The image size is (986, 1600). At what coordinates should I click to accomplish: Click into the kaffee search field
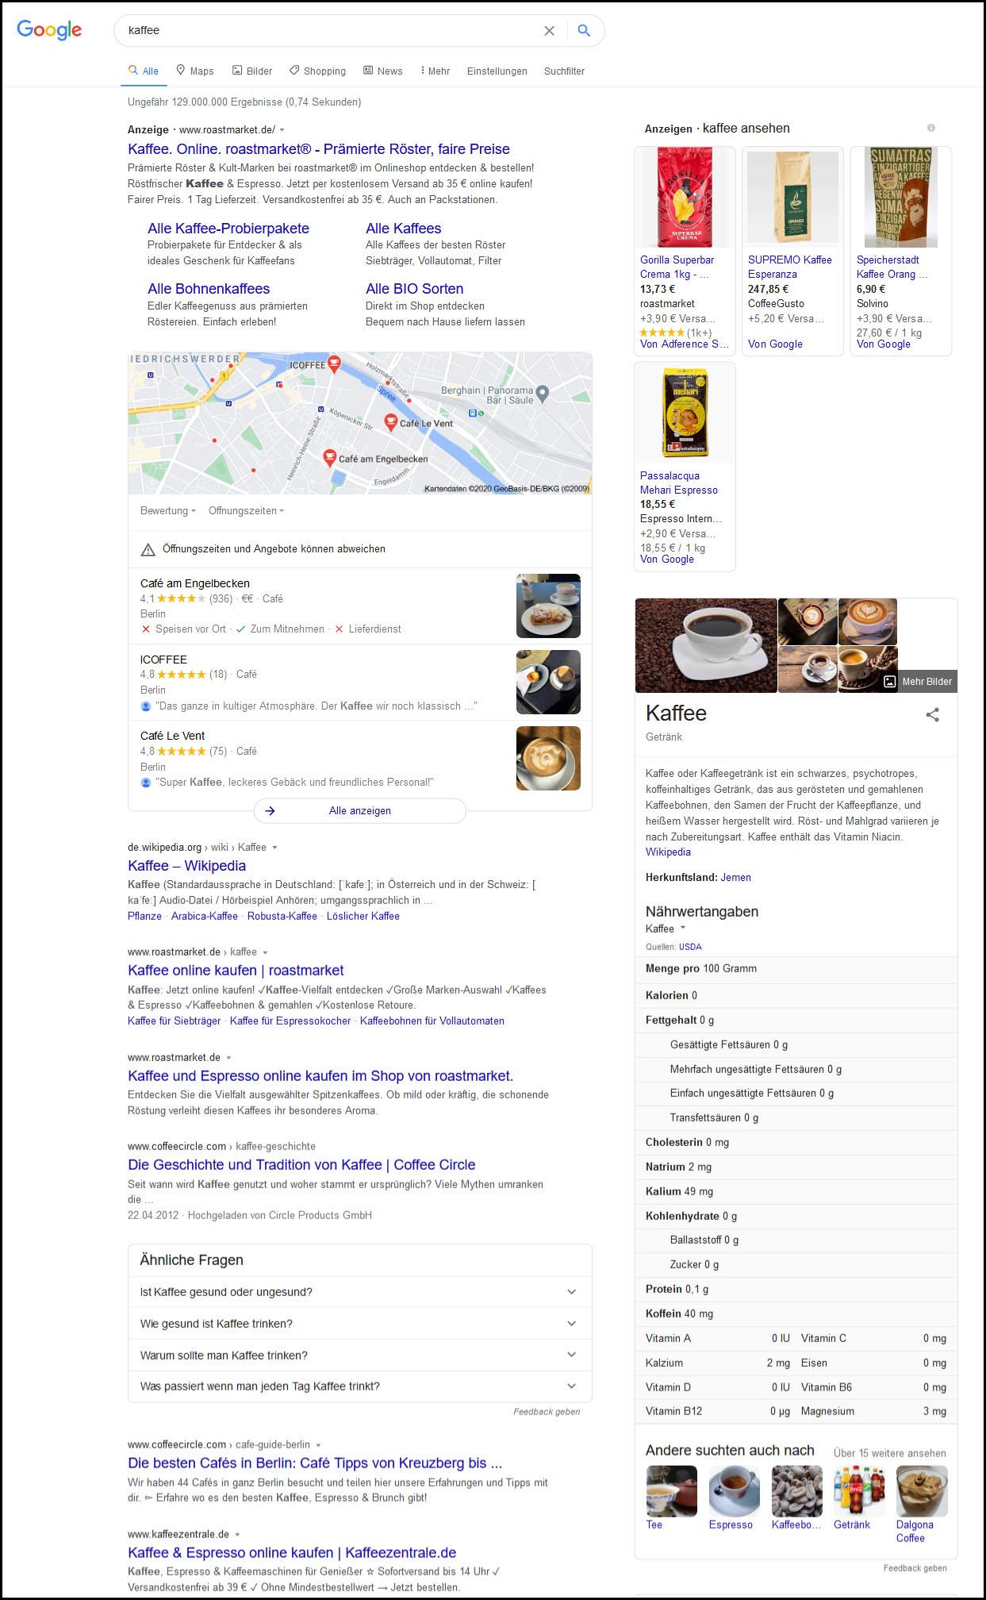pyautogui.click(x=325, y=30)
